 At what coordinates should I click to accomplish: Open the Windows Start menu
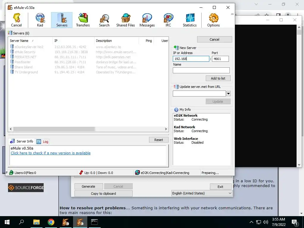pos(7,222)
